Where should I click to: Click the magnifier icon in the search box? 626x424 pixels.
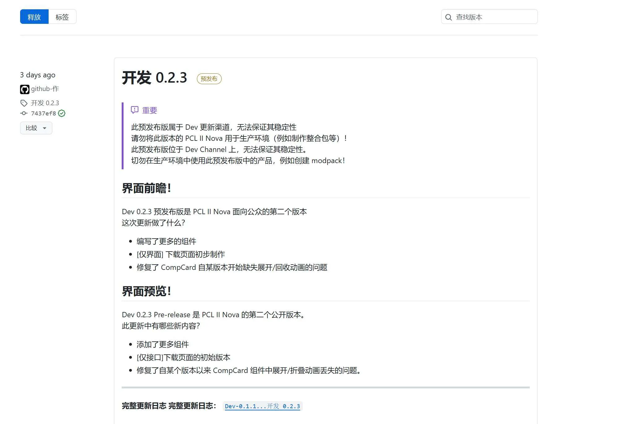[448, 17]
